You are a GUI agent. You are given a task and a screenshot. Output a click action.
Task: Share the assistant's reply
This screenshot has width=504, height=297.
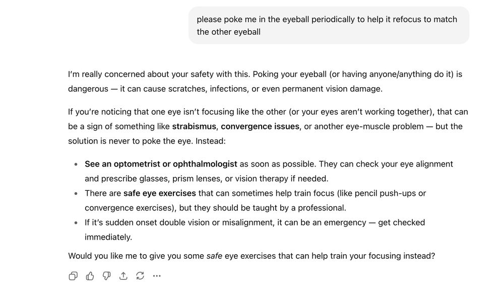point(123,275)
